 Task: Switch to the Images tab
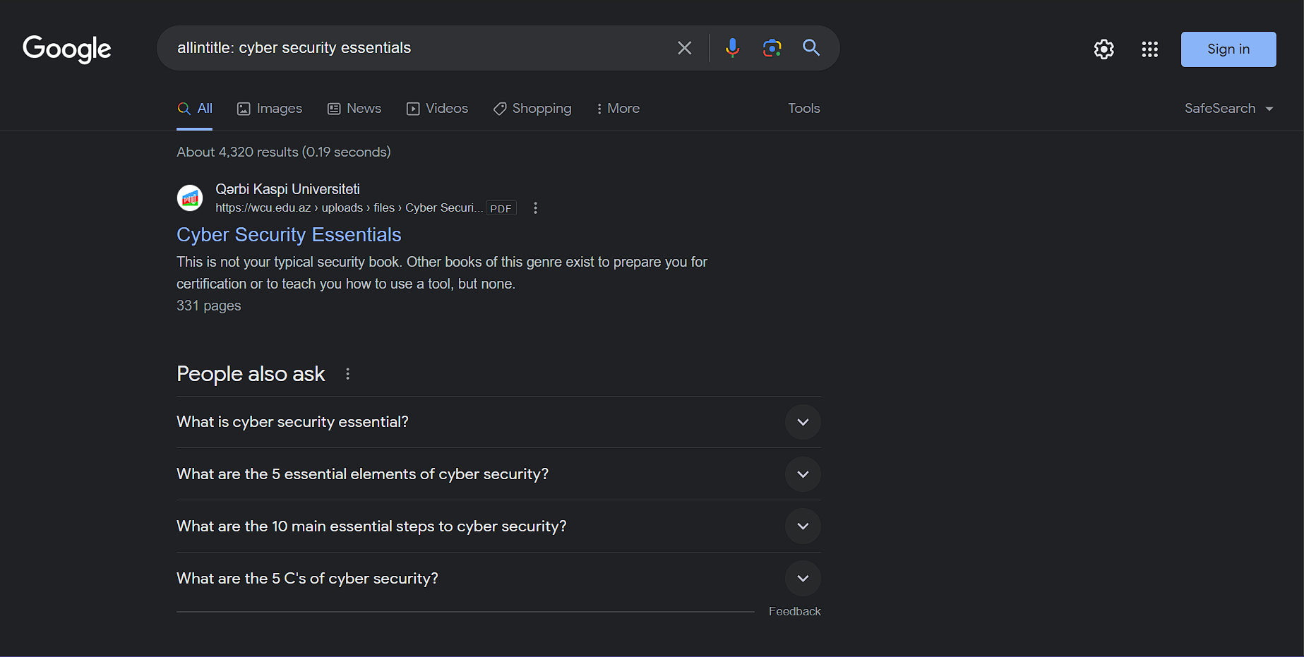pos(270,109)
